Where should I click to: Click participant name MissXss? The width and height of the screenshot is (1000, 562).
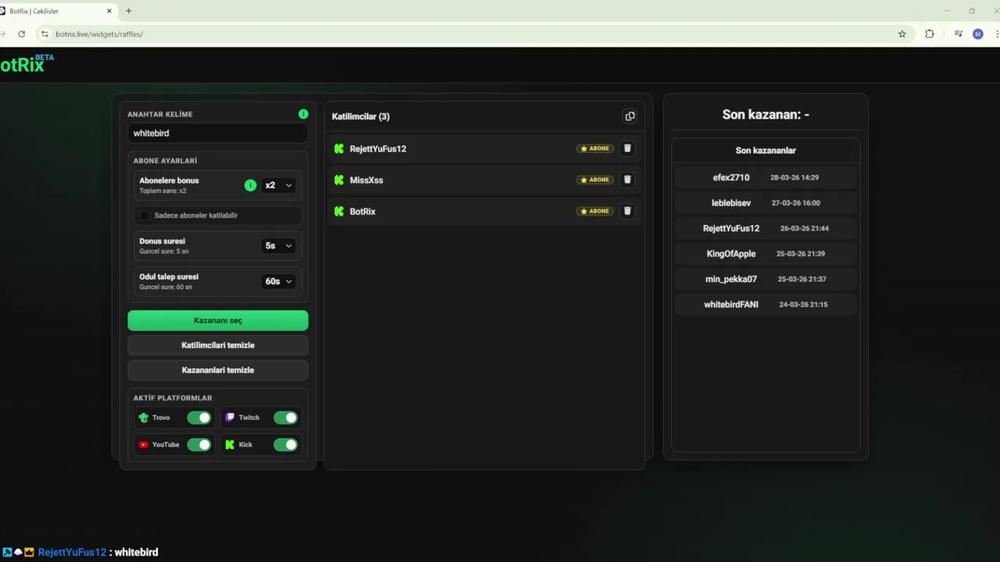click(366, 180)
